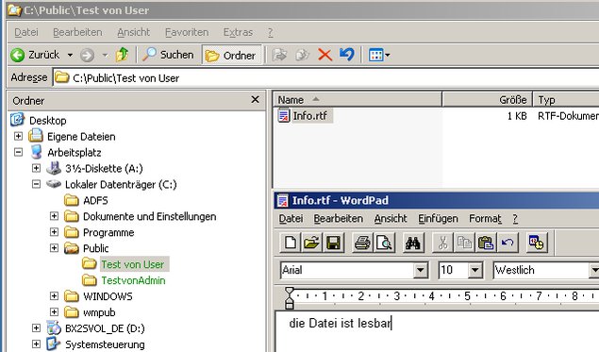Expand the Systemsteuerung node
The width and height of the screenshot is (599, 352).
coord(36,344)
